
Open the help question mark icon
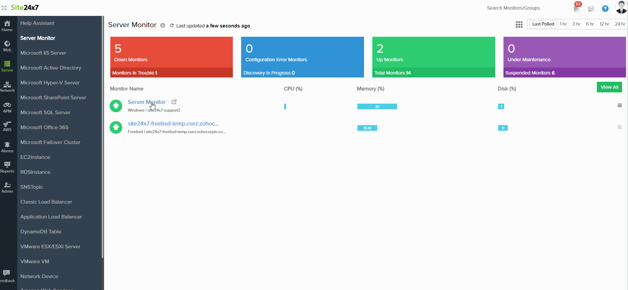(x=605, y=9)
